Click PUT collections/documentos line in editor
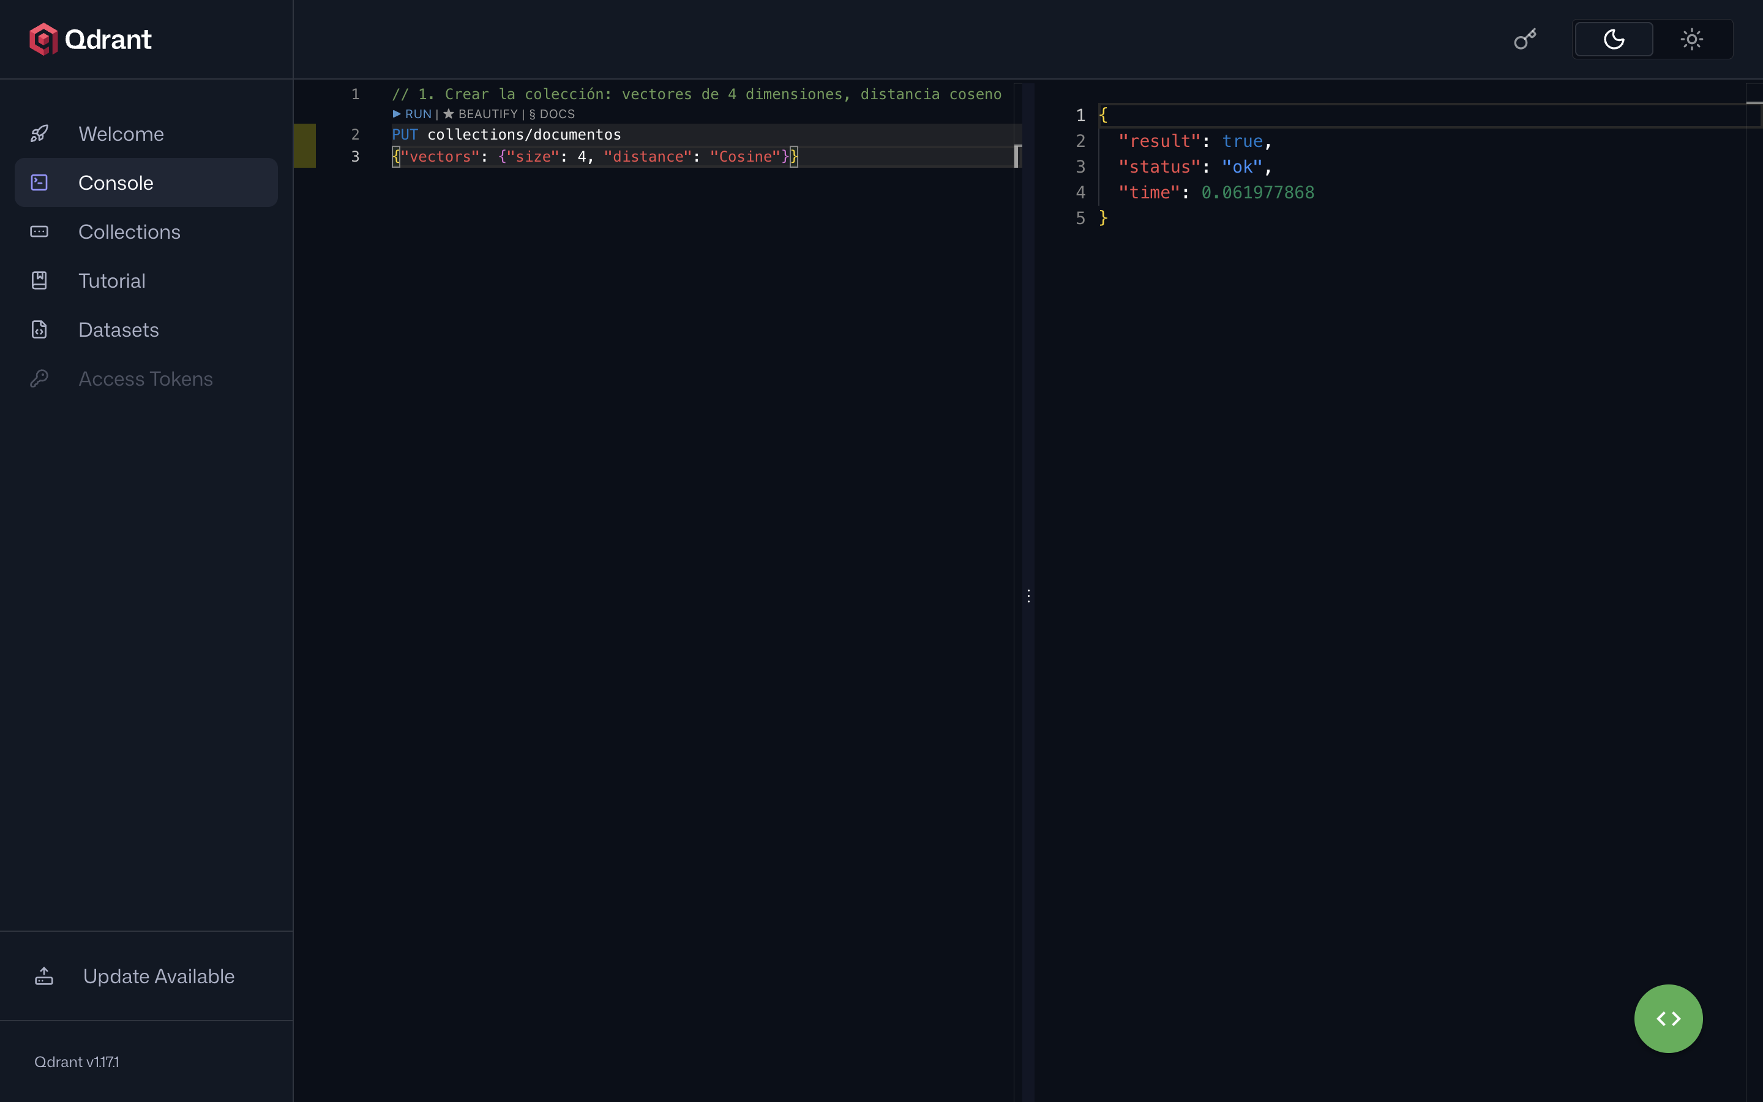The height and width of the screenshot is (1102, 1763). (x=506, y=134)
